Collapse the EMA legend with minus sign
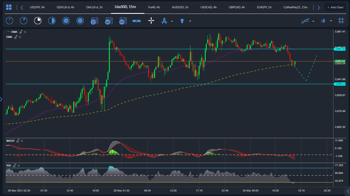This screenshot has height=196, width=350. (x=8, y=32)
